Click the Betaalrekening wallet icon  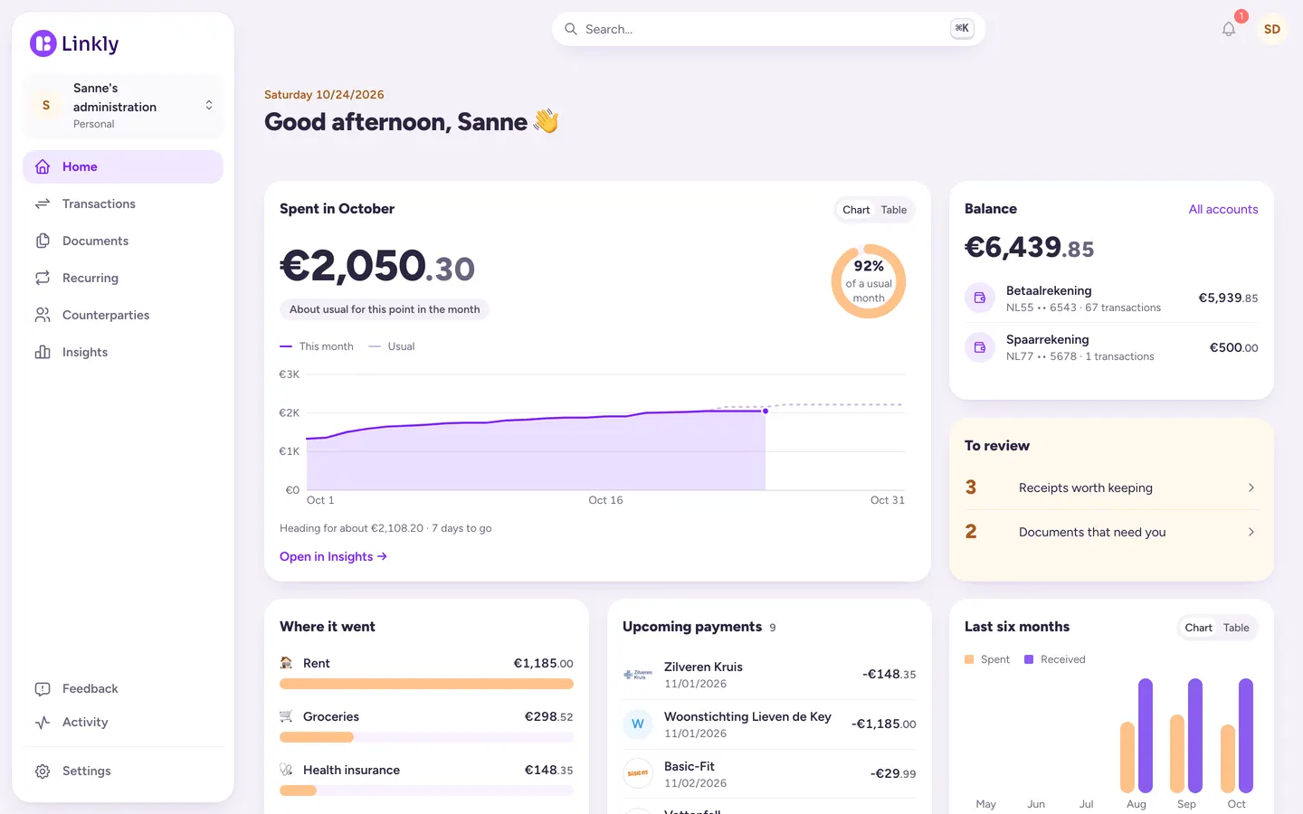click(980, 298)
